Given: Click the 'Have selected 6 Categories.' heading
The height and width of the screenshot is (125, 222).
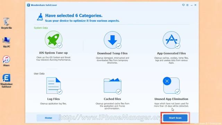Looking at the screenshot, I should tap(74, 15).
